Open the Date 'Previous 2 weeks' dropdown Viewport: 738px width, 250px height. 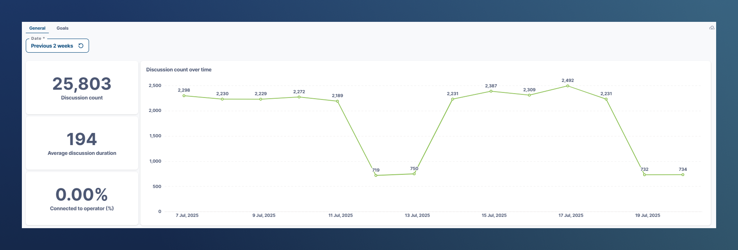pos(52,46)
